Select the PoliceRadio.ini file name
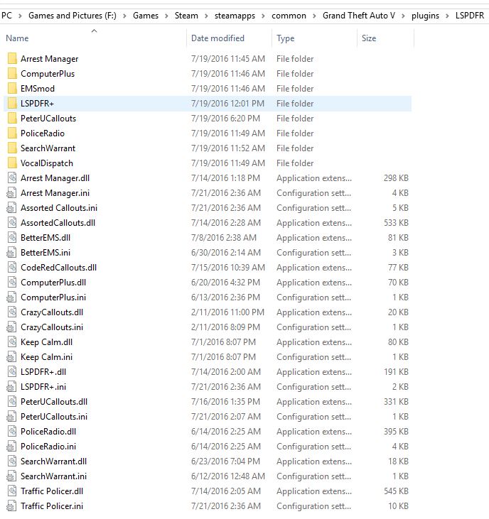The height and width of the screenshot is (519, 489). [x=48, y=446]
